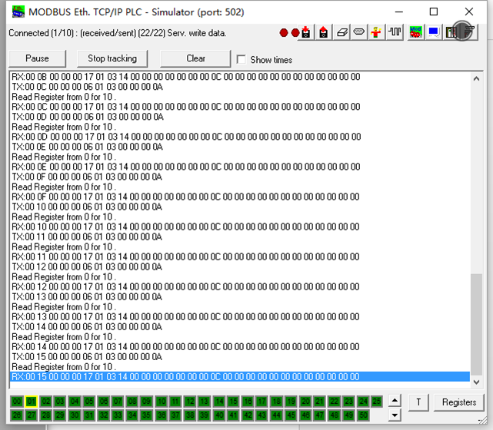Toggle station 15 indicator
493x430 pixels.
coord(233,402)
